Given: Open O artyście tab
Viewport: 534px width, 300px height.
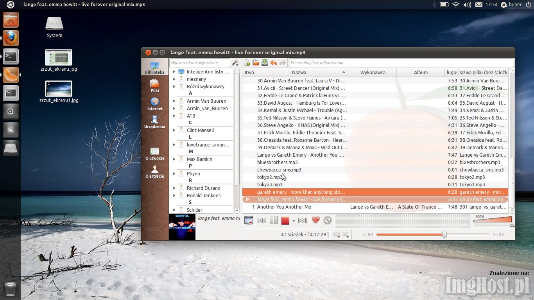Looking at the screenshot, I should coord(155,172).
